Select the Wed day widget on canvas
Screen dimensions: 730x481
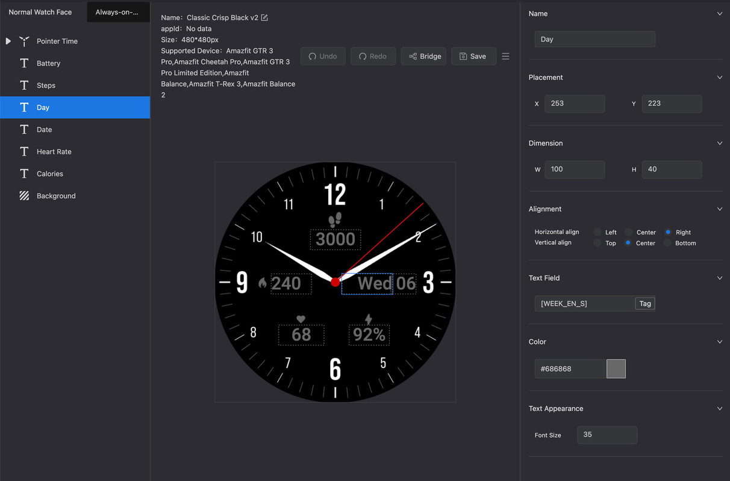tap(367, 283)
